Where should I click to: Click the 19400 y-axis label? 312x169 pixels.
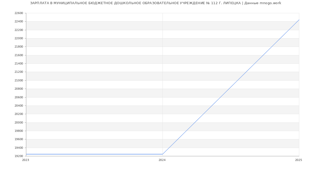coord(19,148)
